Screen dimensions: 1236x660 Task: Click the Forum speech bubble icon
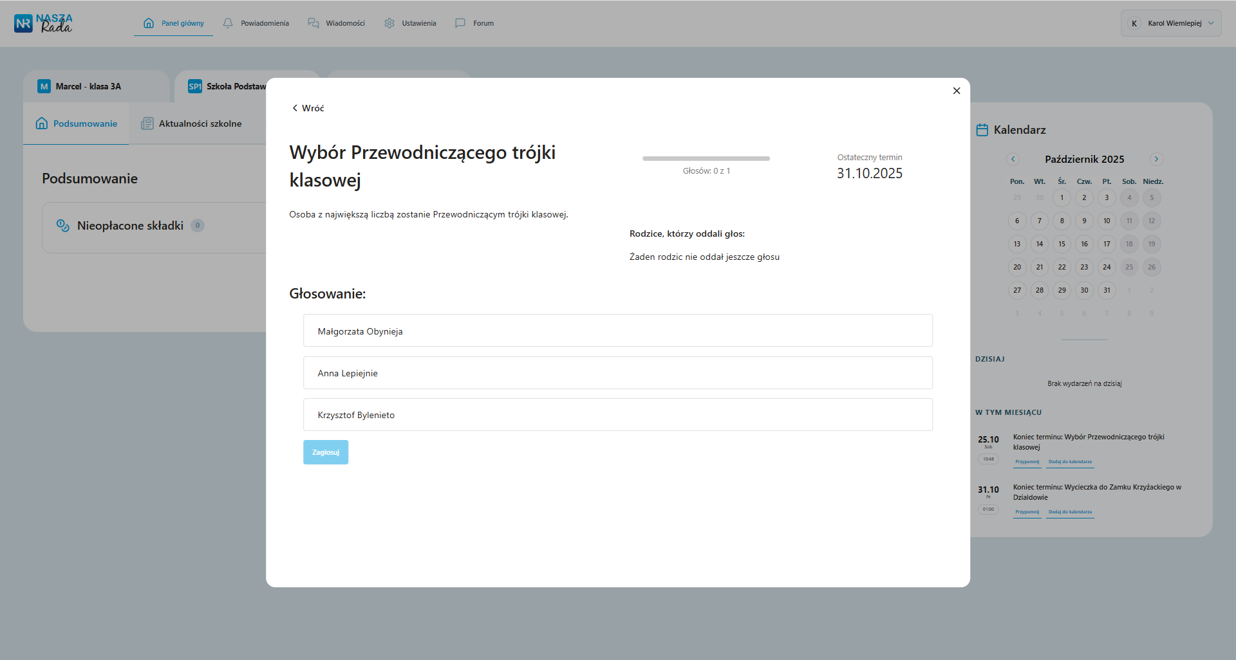tap(460, 23)
